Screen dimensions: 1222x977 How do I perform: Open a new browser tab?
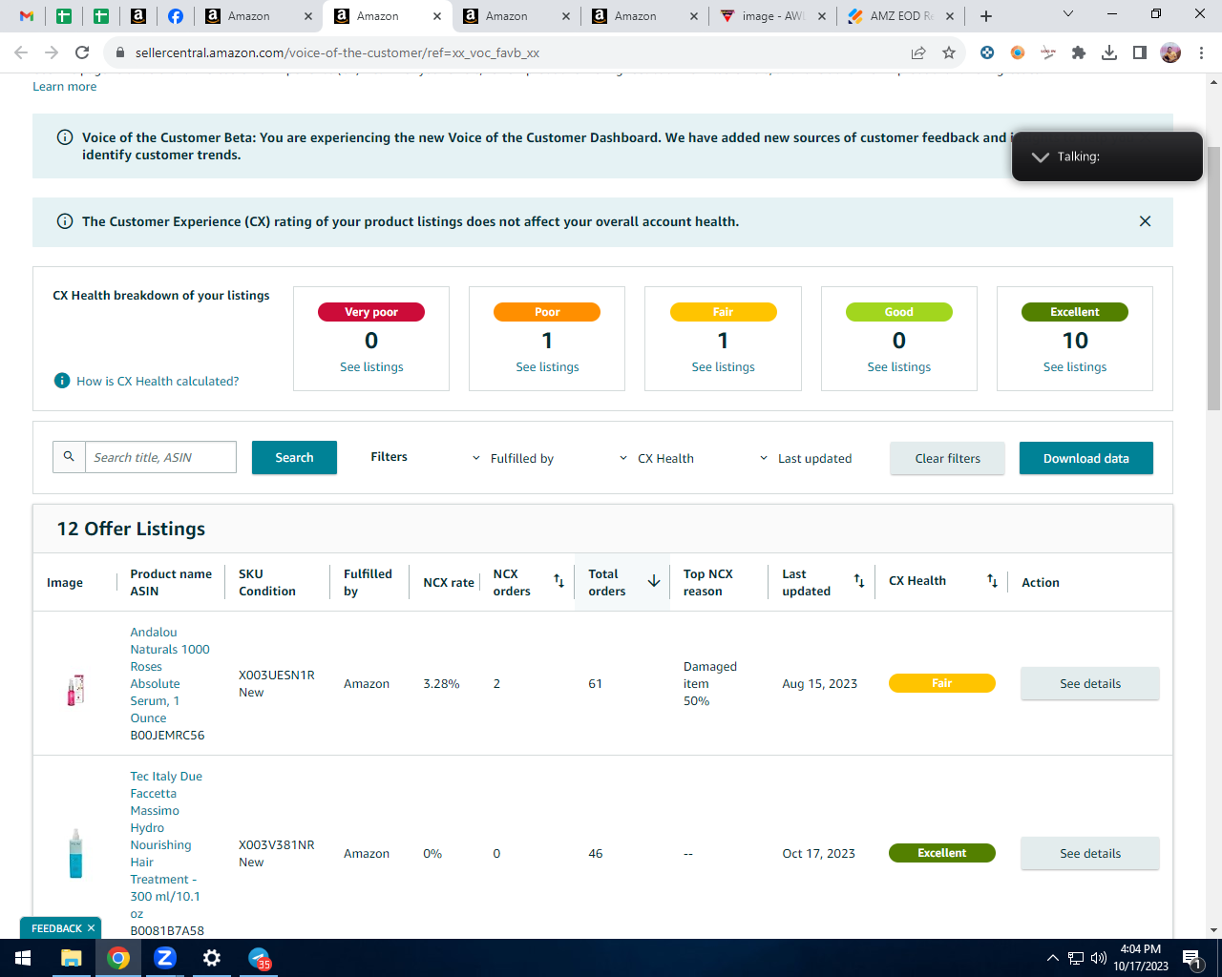[x=986, y=16]
